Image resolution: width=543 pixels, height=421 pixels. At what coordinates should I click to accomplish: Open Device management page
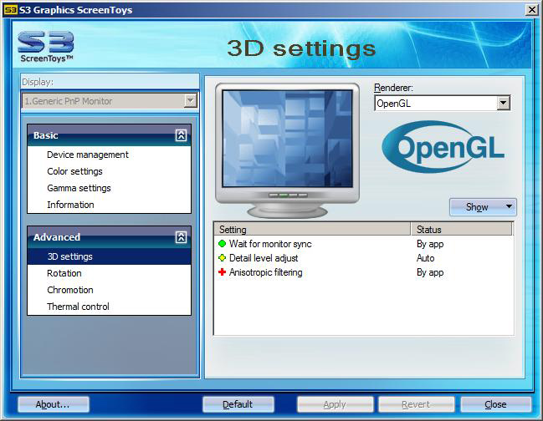pos(88,155)
